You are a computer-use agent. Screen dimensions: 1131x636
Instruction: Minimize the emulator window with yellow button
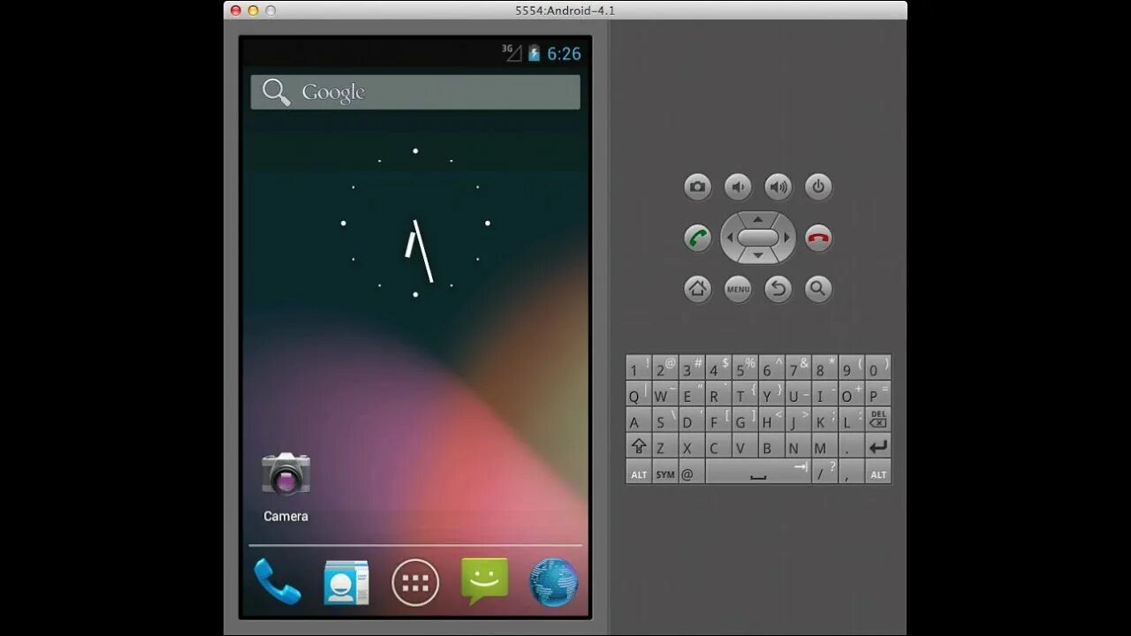pyautogui.click(x=253, y=11)
